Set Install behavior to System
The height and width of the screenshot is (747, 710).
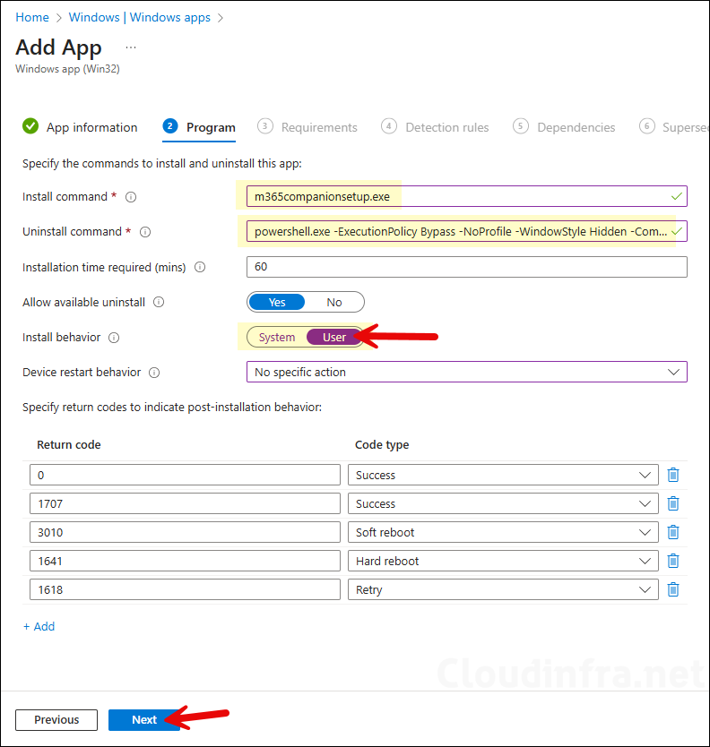click(x=277, y=338)
